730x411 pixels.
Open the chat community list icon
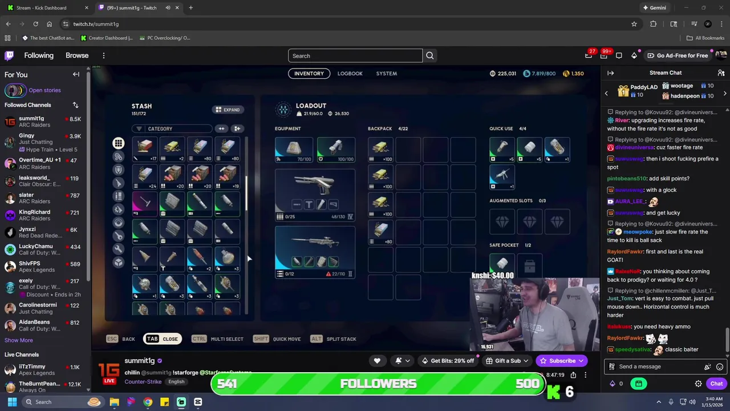point(721,73)
